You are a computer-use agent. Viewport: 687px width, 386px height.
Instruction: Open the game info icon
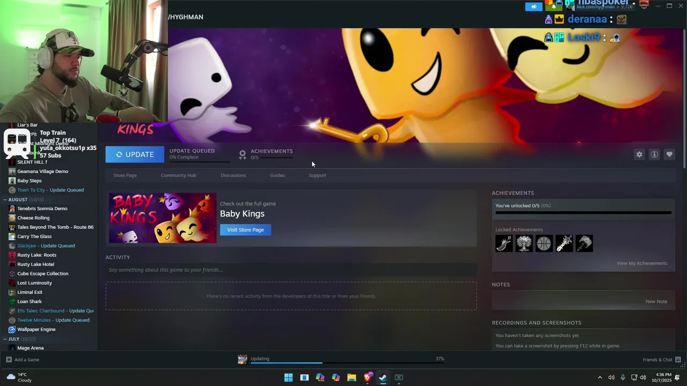tap(654, 154)
